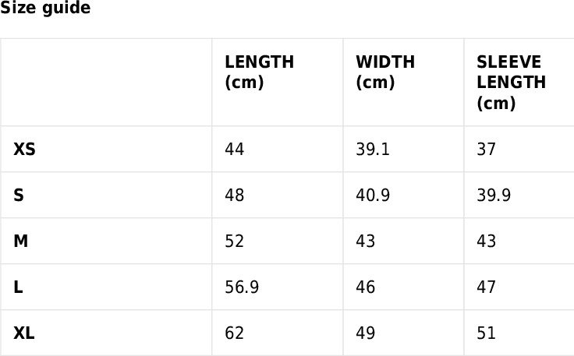Select the SLEEVE LENGTH (cm) column header
The width and height of the screenshot is (574, 356).
click(x=511, y=83)
